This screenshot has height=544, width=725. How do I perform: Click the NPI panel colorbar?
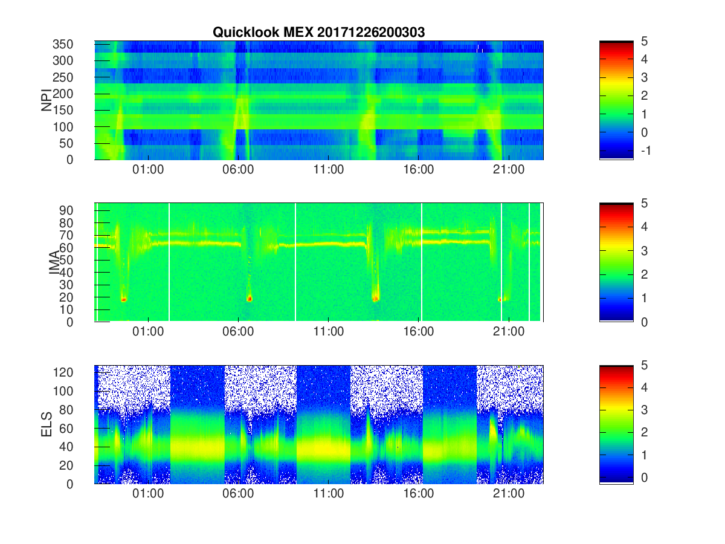[x=616, y=100]
